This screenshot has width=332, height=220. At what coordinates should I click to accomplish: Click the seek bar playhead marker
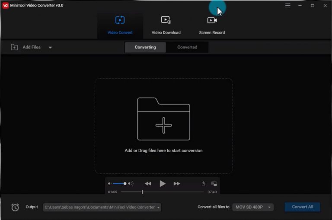tap(142, 192)
